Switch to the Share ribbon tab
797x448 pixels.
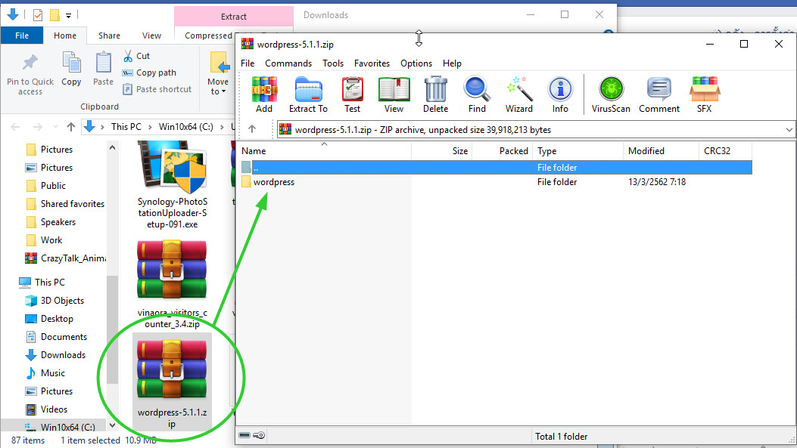[x=109, y=36]
